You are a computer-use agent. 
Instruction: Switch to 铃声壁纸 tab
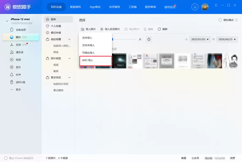coord(114,7)
